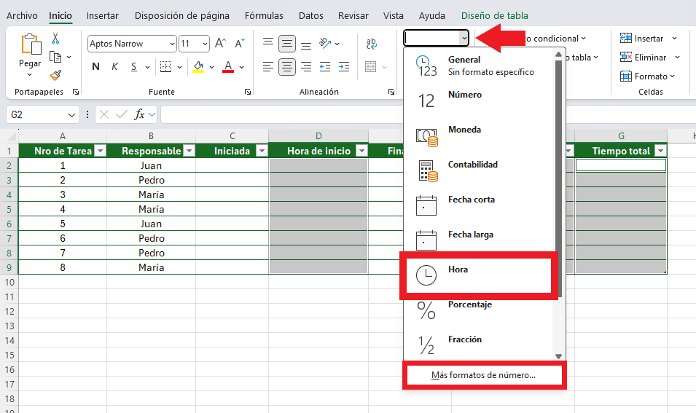This screenshot has height=413, width=696.
Task: Open filter dropdown for Tiempo total
Action: (660, 152)
